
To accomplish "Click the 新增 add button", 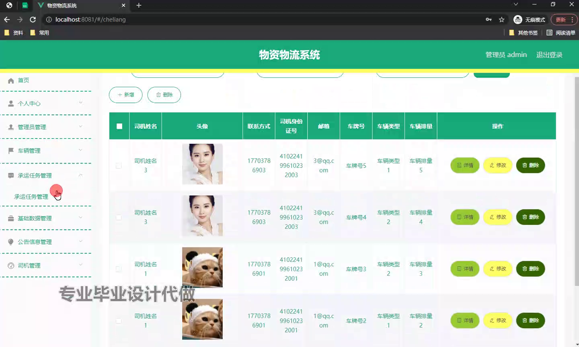I will click(x=125, y=95).
